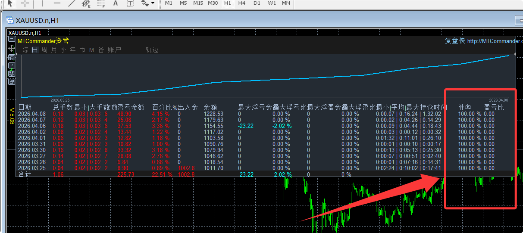Select the text A tool
523x233 pixels.
tap(115, 3)
